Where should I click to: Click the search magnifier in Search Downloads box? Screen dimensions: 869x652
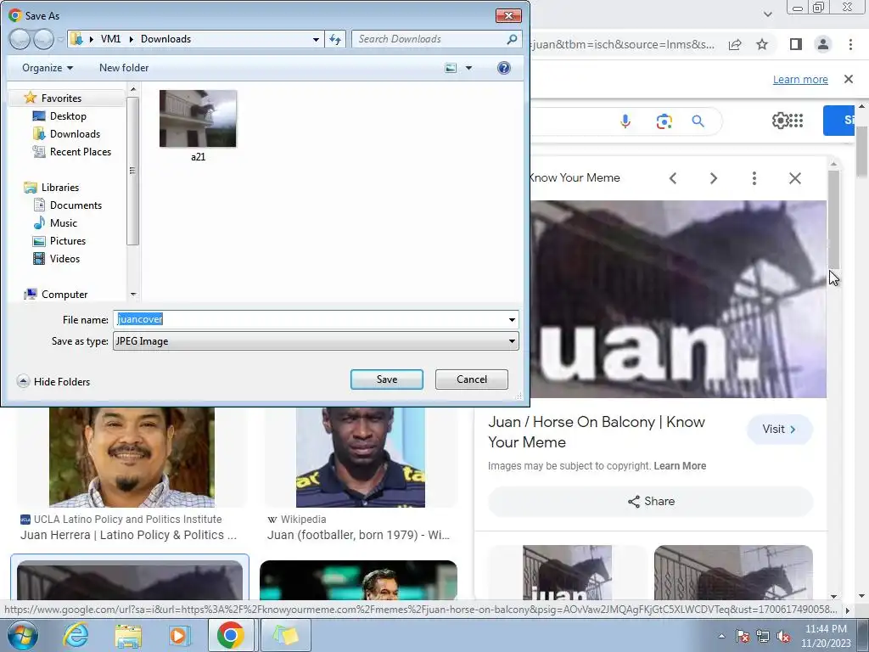click(x=512, y=39)
